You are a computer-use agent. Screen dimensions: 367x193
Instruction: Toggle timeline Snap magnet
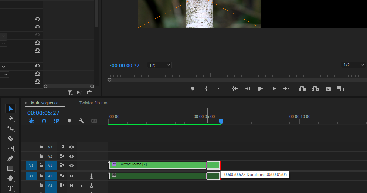pos(44,121)
